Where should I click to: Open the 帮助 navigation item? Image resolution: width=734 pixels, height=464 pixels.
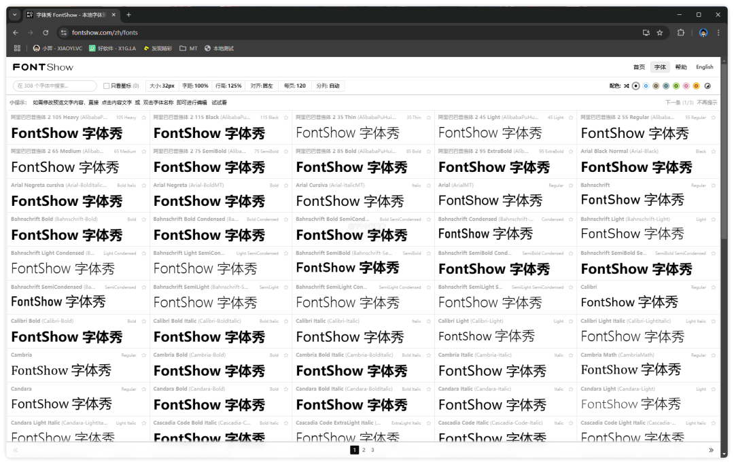coord(681,67)
